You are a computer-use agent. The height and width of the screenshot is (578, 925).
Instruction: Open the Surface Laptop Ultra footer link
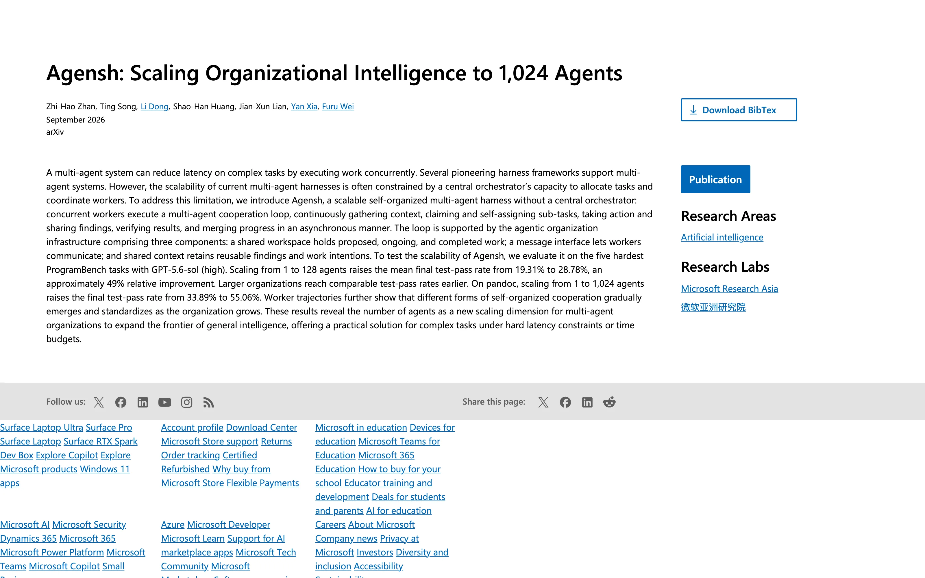[42, 427]
